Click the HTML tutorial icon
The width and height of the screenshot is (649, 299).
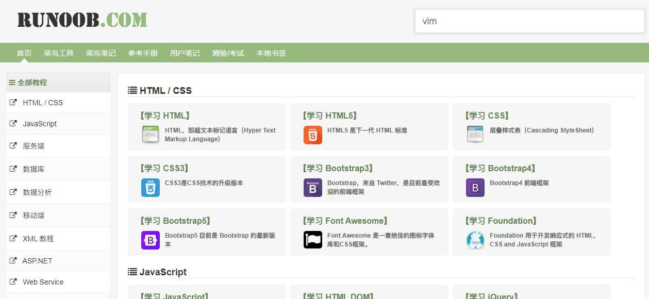click(x=151, y=135)
